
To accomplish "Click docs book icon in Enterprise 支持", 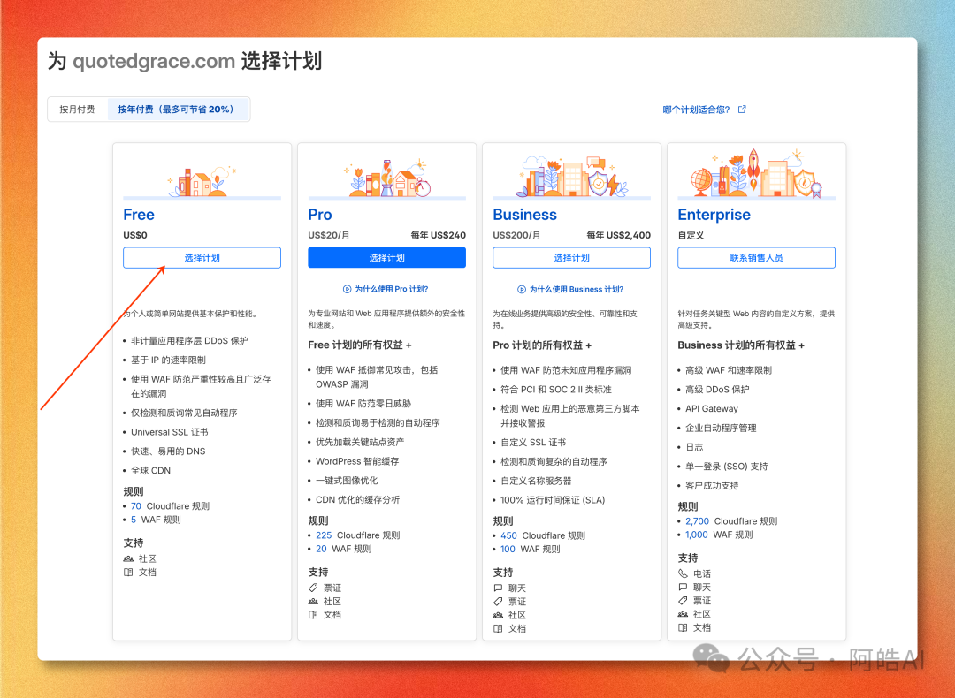I will click(x=683, y=627).
